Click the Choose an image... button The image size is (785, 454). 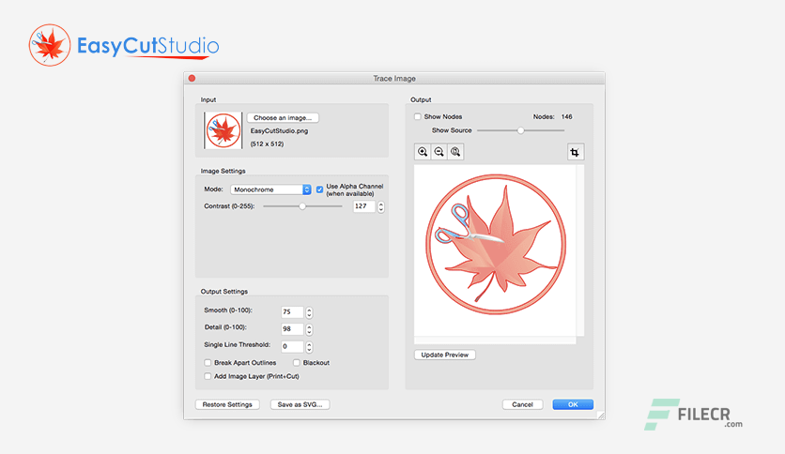(x=283, y=117)
